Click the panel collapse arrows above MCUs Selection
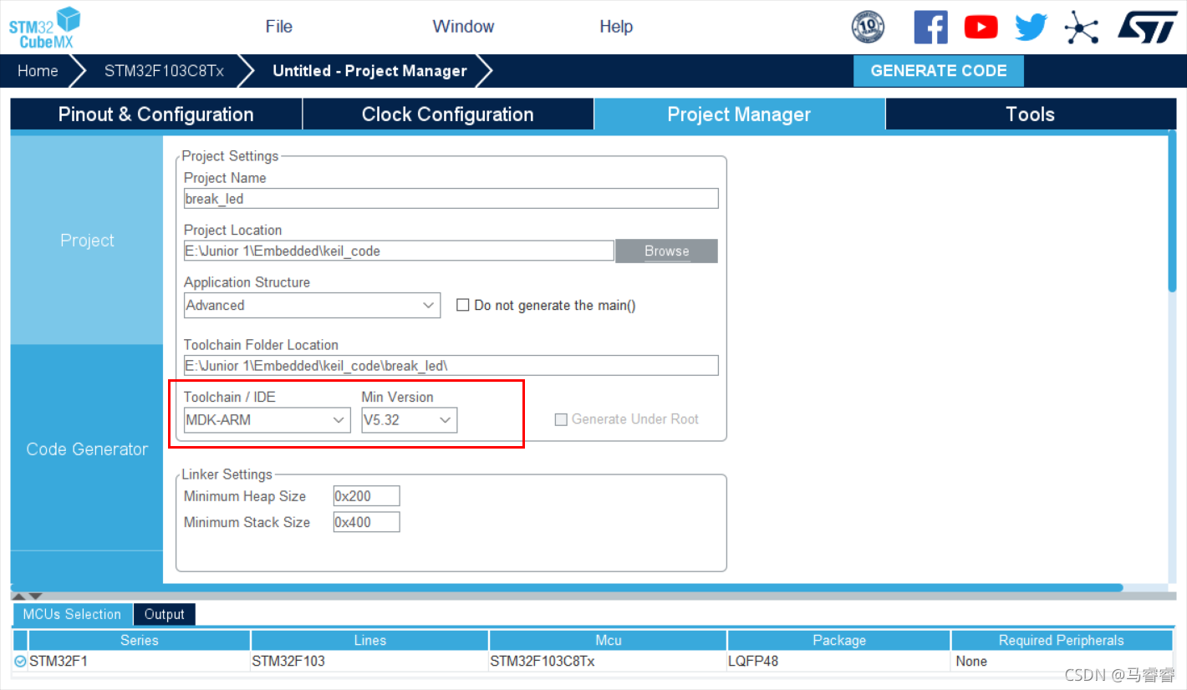The image size is (1187, 690). pos(26,596)
